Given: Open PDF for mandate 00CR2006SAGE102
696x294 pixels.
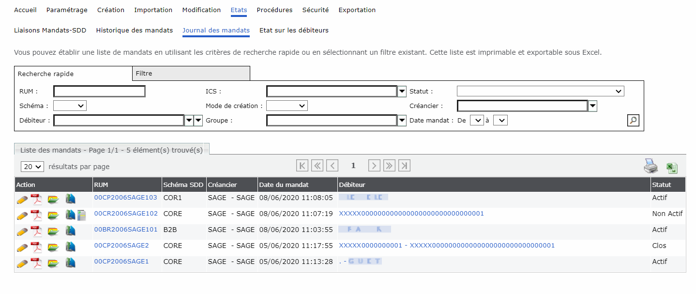Looking at the screenshot, I should [x=37, y=215].
